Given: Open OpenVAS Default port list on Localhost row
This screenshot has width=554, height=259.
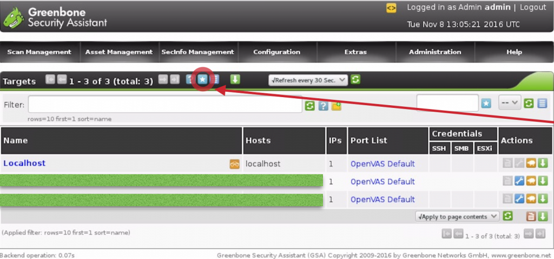Looking at the screenshot, I should [x=382, y=164].
